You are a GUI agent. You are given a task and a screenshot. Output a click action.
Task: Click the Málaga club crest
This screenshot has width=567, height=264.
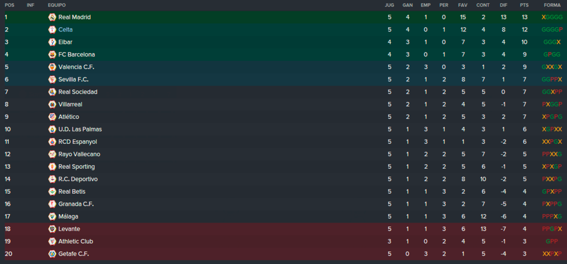coord(52,216)
